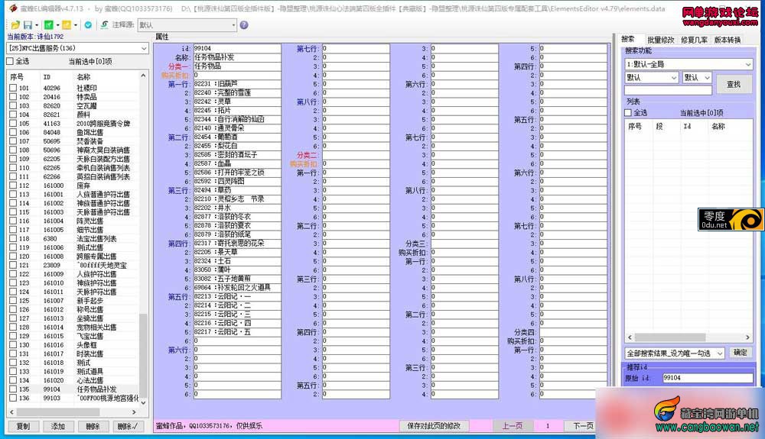Click the save floppy disk icon
765x439 pixels.
pyautogui.click(x=28, y=25)
